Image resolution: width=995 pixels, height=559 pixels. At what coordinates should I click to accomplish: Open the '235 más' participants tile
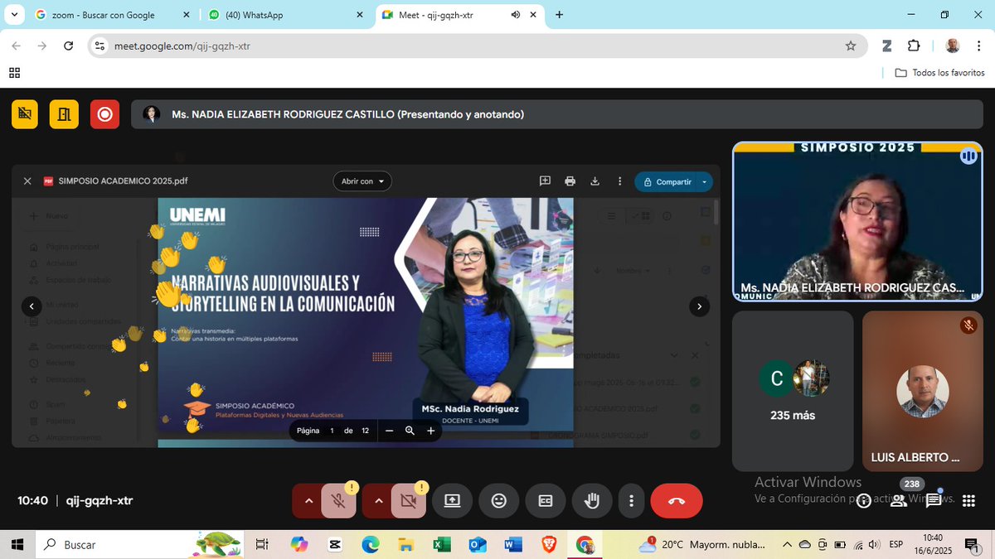point(793,391)
